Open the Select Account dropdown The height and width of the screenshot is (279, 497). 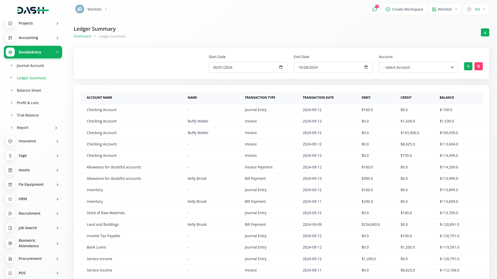point(418,67)
